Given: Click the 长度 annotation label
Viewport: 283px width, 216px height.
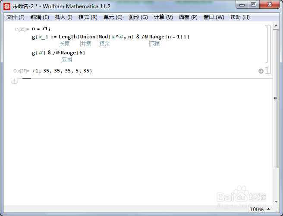Looking at the screenshot, I should pyautogui.click(x=64, y=44).
